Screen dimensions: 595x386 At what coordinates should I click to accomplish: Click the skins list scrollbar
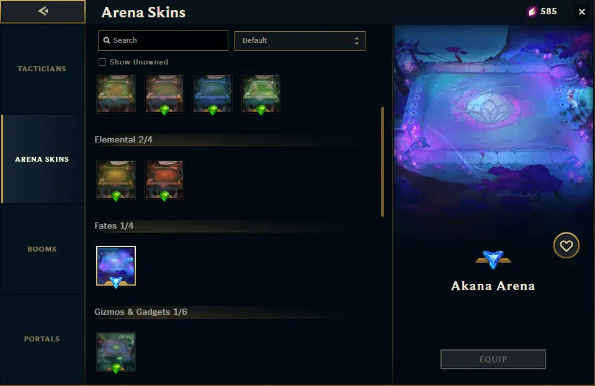click(x=382, y=162)
